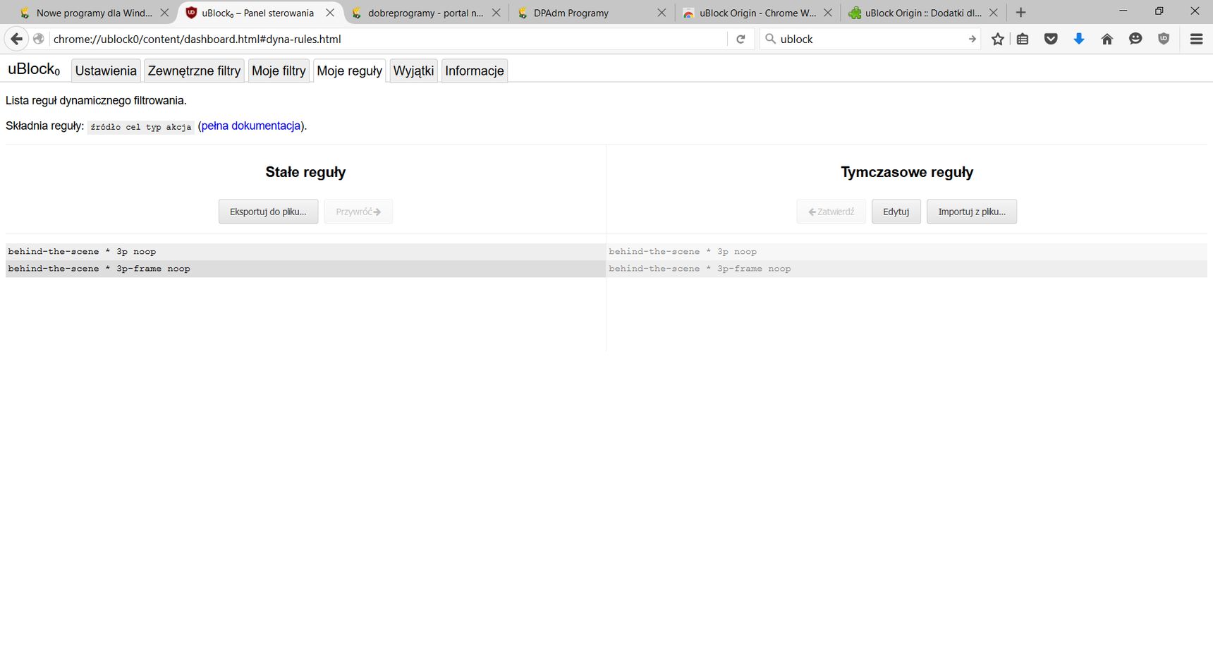Close the dobreprogramy portal tab
The height and width of the screenshot is (651, 1213).
coord(496,13)
